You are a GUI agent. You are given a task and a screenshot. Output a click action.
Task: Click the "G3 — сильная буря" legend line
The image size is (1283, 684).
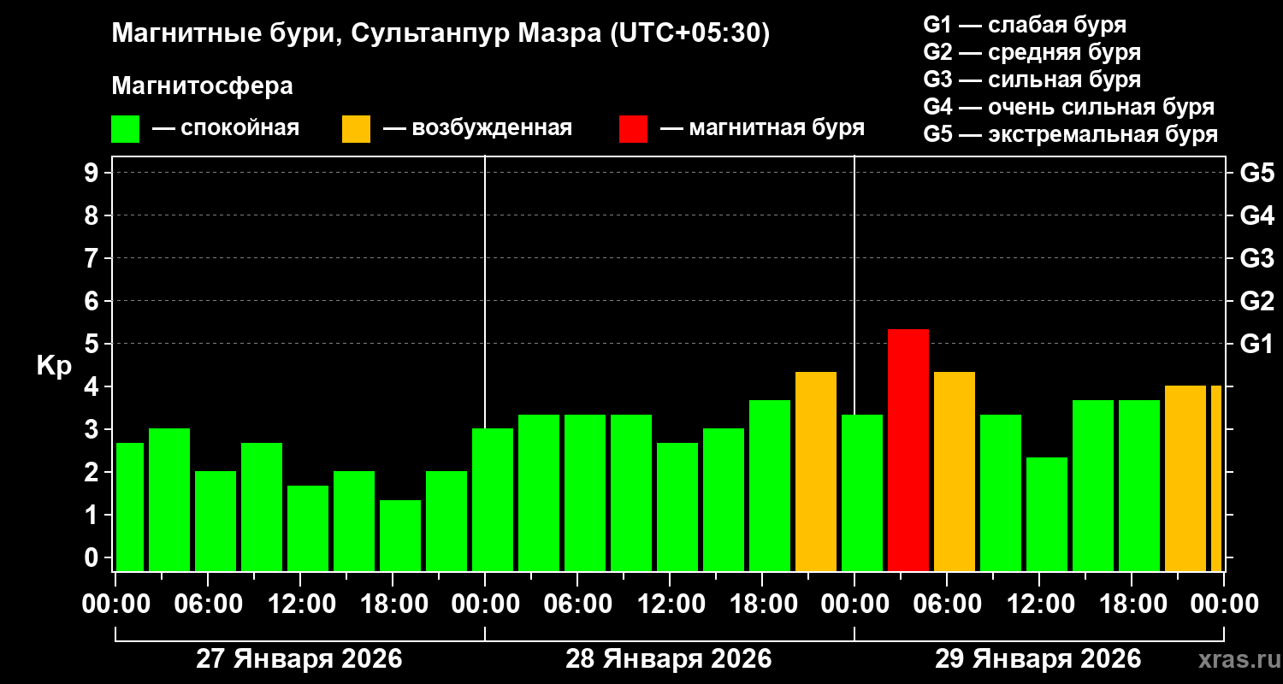click(1032, 80)
